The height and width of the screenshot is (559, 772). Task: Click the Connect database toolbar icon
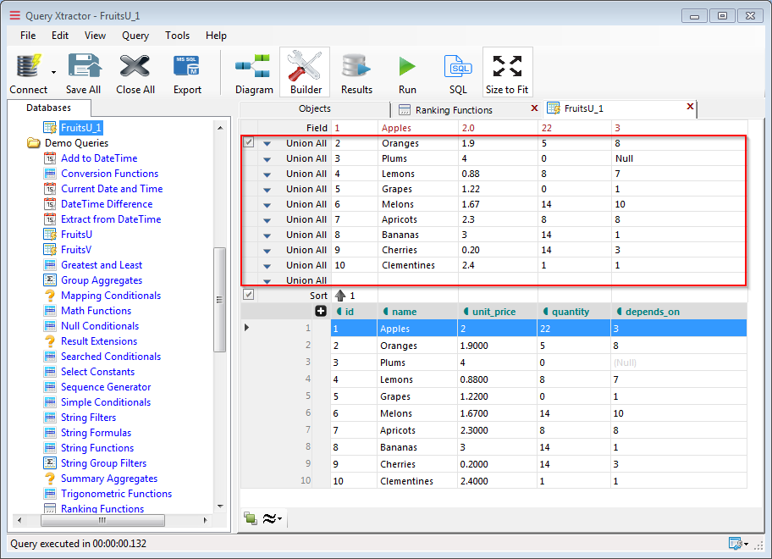(x=27, y=67)
